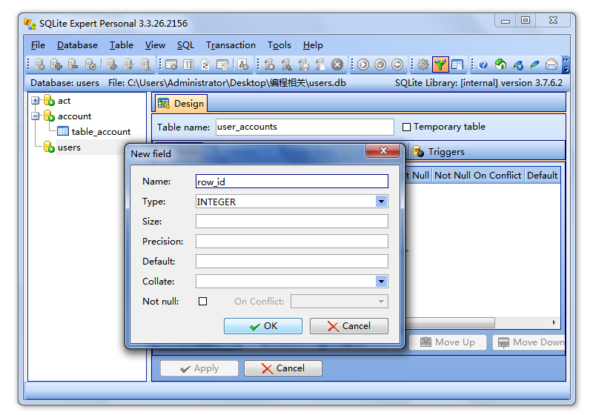Image resolution: width=593 pixels, height=415 pixels.
Task: Click the horizontal scrollbar right arrow
Action: (554, 322)
